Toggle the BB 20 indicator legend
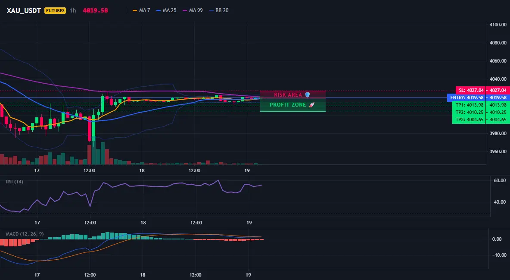 point(219,10)
